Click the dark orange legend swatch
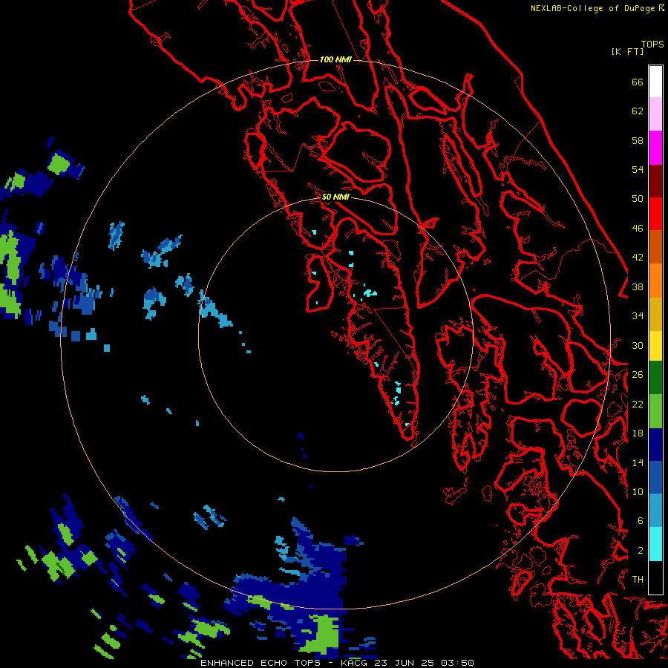 pyautogui.click(x=655, y=247)
